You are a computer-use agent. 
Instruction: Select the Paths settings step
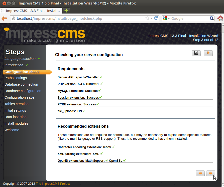(x=16, y=78)
